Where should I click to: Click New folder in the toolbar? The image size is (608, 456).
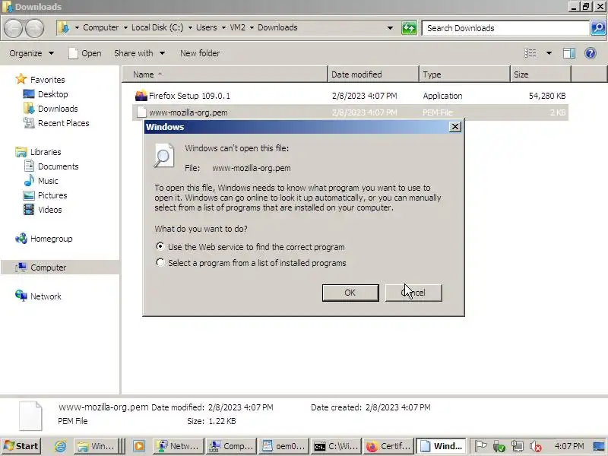[200, 53]
